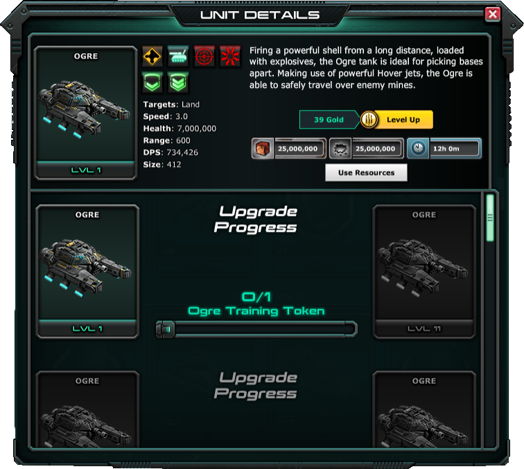Select the green tank unit-type icon

click(178, 56)
